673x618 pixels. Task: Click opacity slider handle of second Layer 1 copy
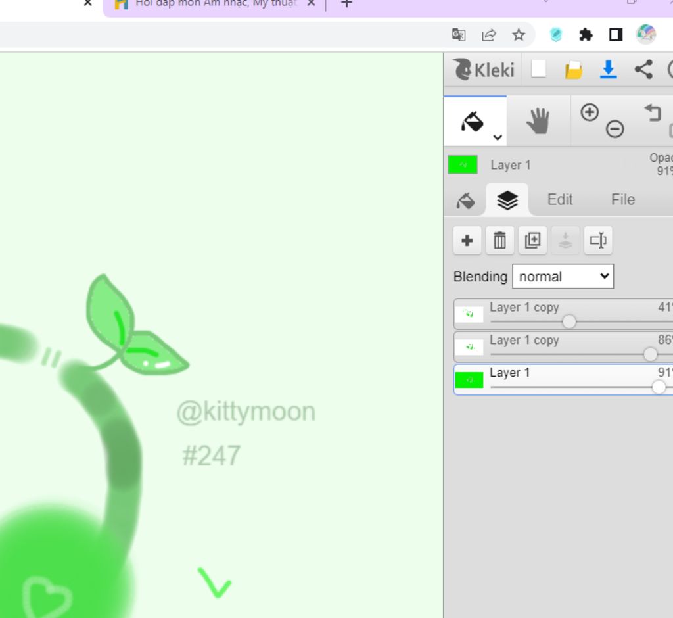pyautogui.click(x=650, y=354)
